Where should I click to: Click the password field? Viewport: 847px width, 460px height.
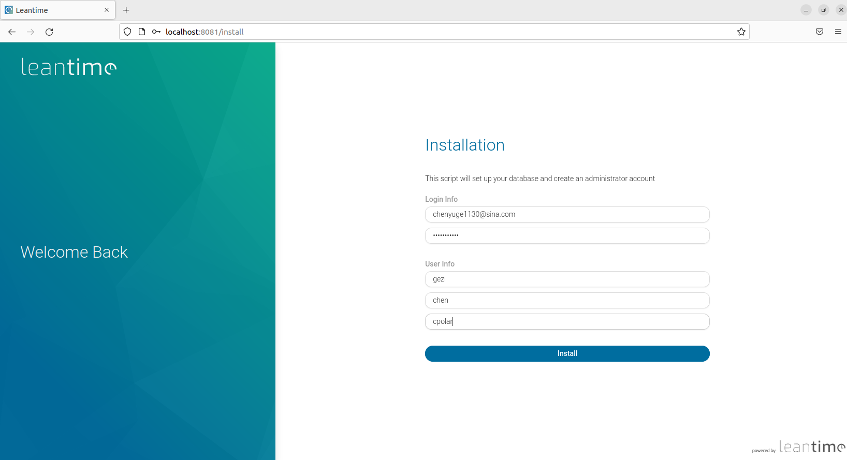pos(567,235)
